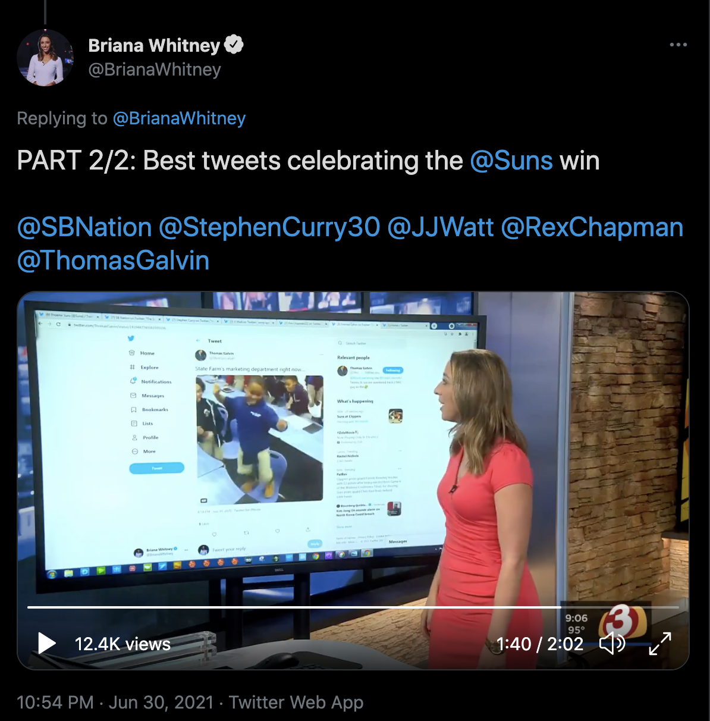The width and height of the screenshot is (710, 721).
Task: Click the 10:54 PM Jun 30, 2021 timestamp
Action: (x=115, y=702)
